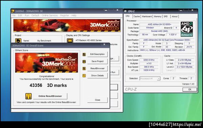This screenshot has width=203, height=128.
Task: Click the Edit Description button
Action: click(97, 54)
